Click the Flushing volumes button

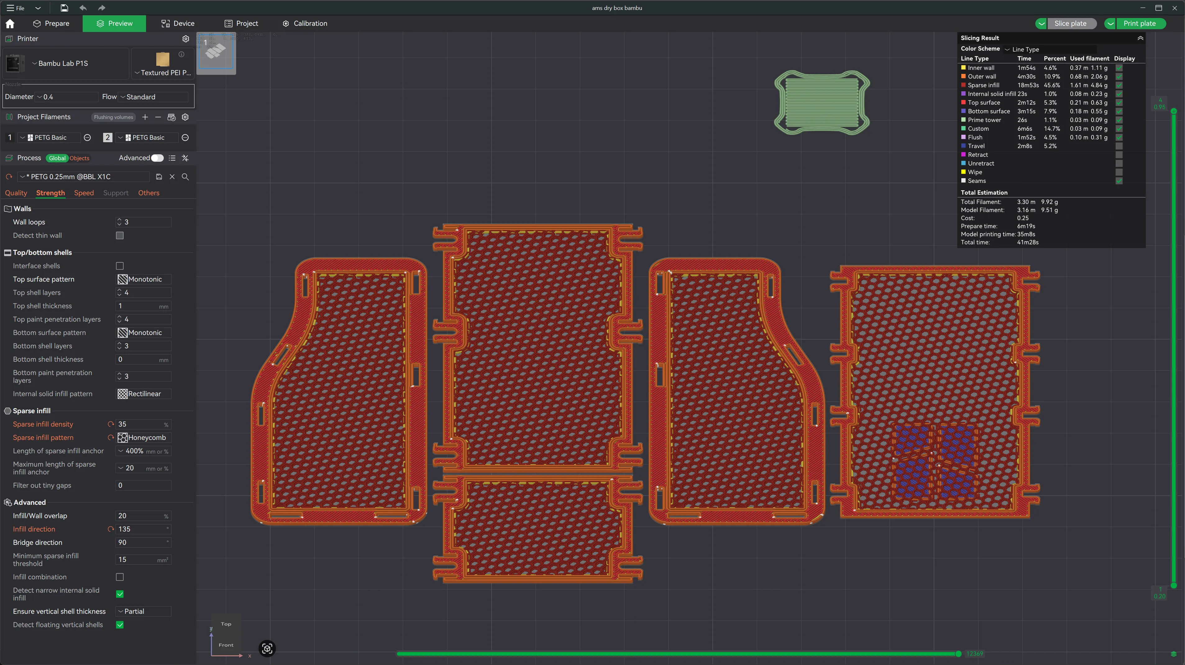click(x=113, y=117)
